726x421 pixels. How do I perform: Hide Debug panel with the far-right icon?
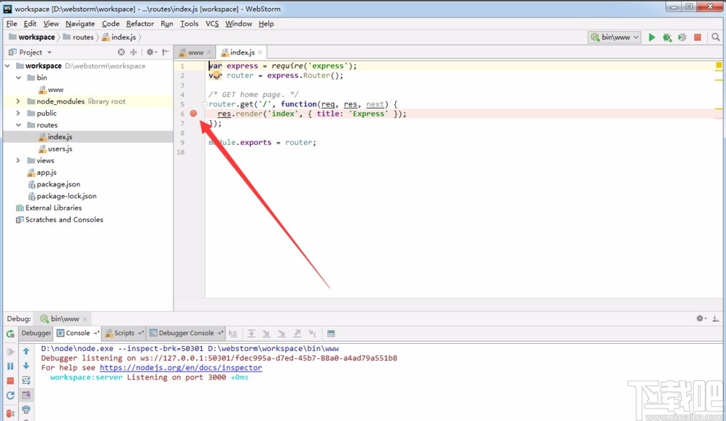click(715, 318)
